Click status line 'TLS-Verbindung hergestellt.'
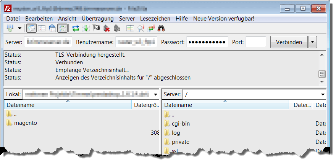This screenshot has height=164, width=336. pos(90,55)
